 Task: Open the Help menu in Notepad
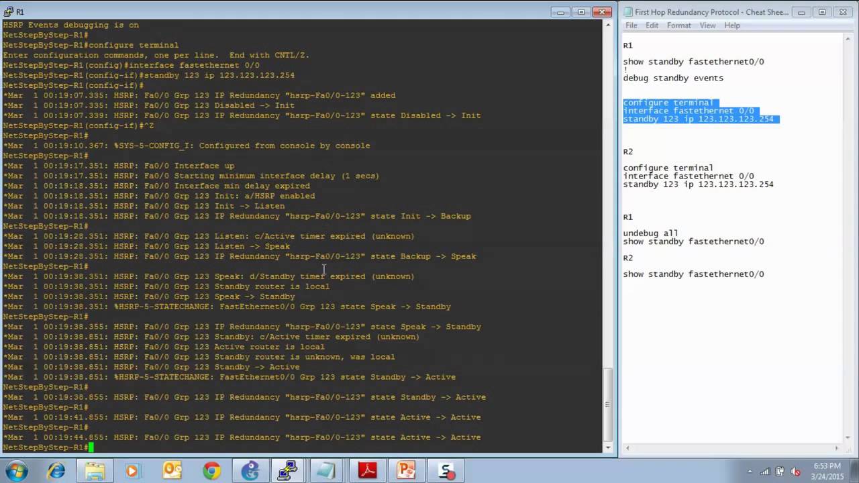[x=732, y=25]
